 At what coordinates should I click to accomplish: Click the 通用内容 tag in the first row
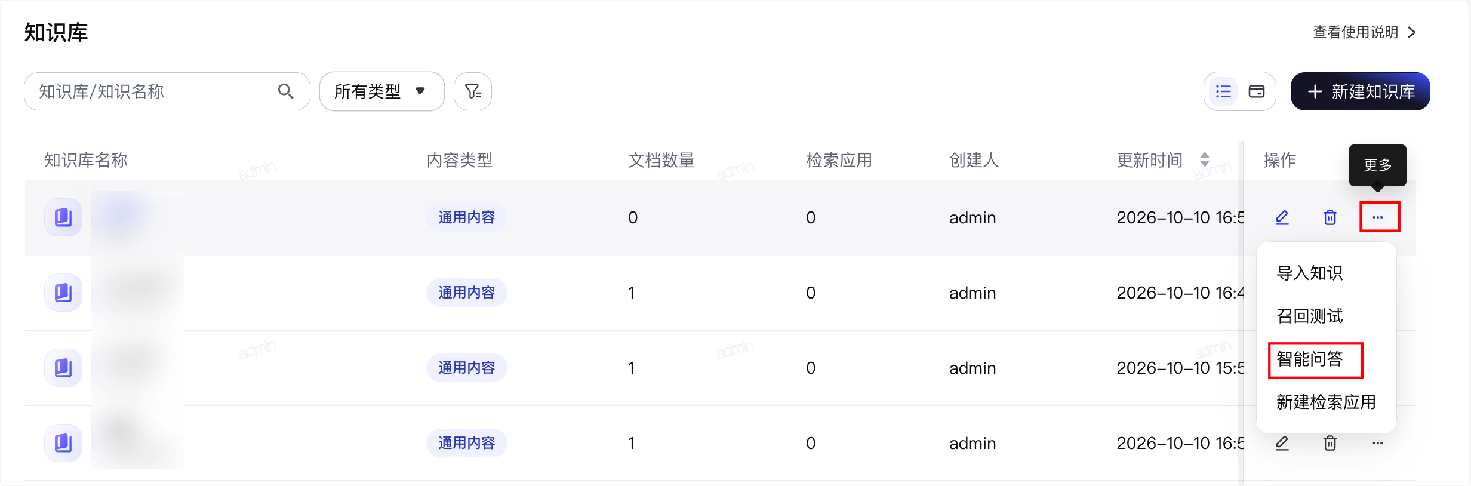coord(467,217)
